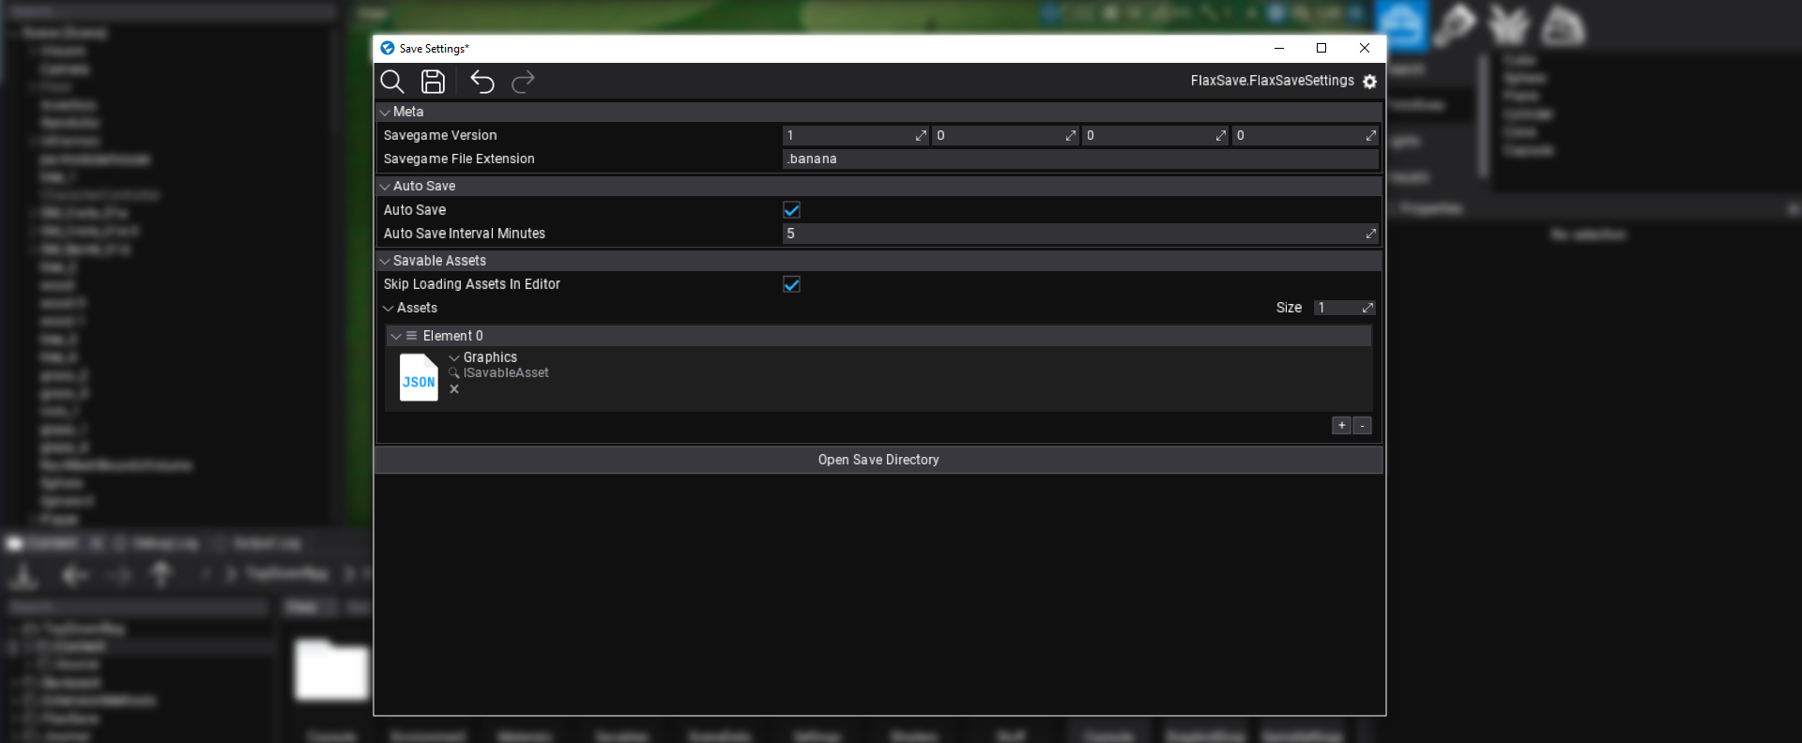Uncheck Skip Loading Assets In Editor
Screen dimensions: 1802x743
click(x=791, y=284)
